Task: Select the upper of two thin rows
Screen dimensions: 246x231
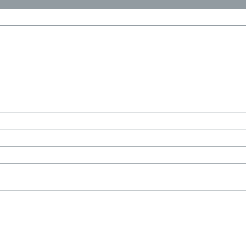Action: (x=123, y=186)
